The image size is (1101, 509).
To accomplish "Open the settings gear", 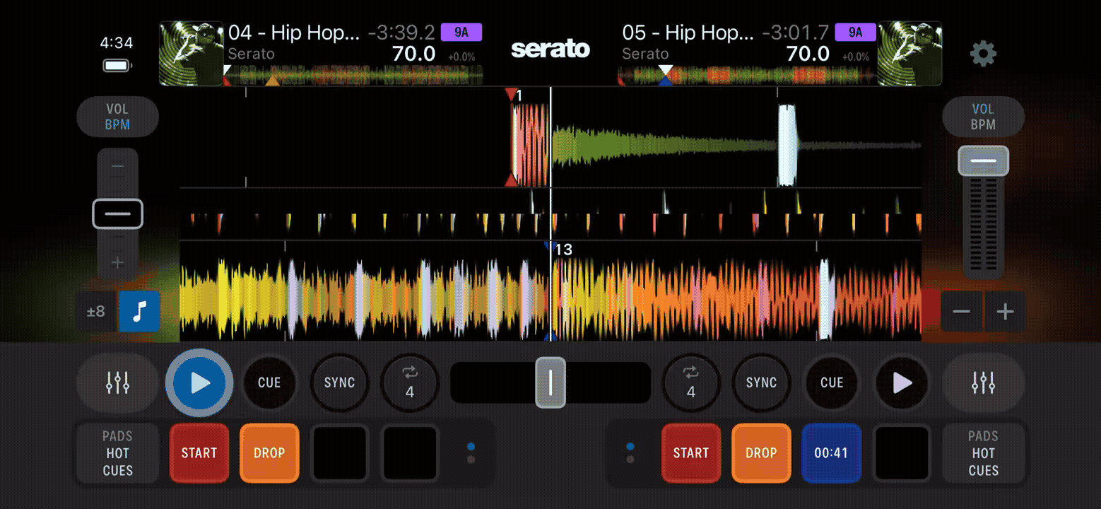I will (x=983, y=54).
